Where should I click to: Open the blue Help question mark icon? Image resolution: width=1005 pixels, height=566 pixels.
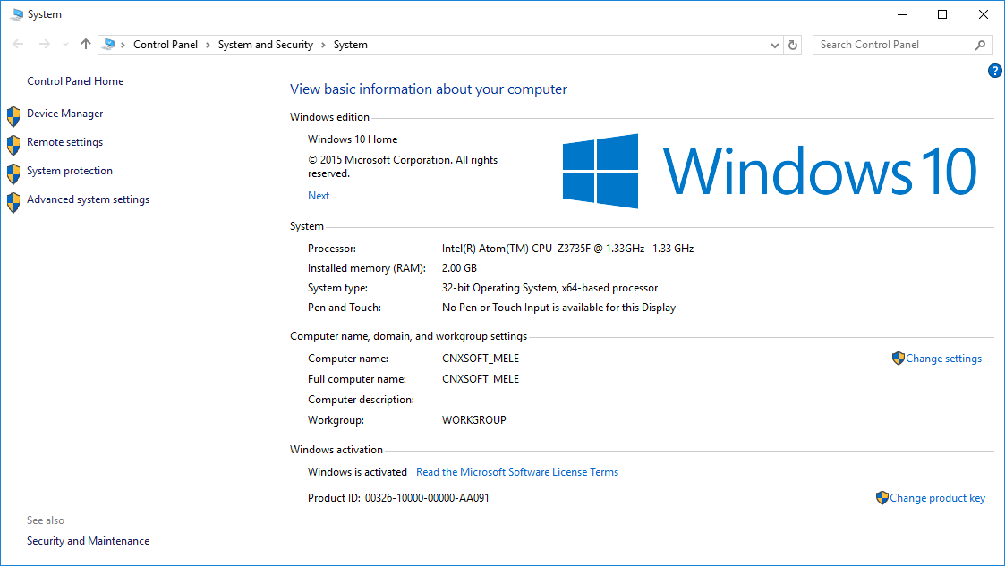[995, 71]
